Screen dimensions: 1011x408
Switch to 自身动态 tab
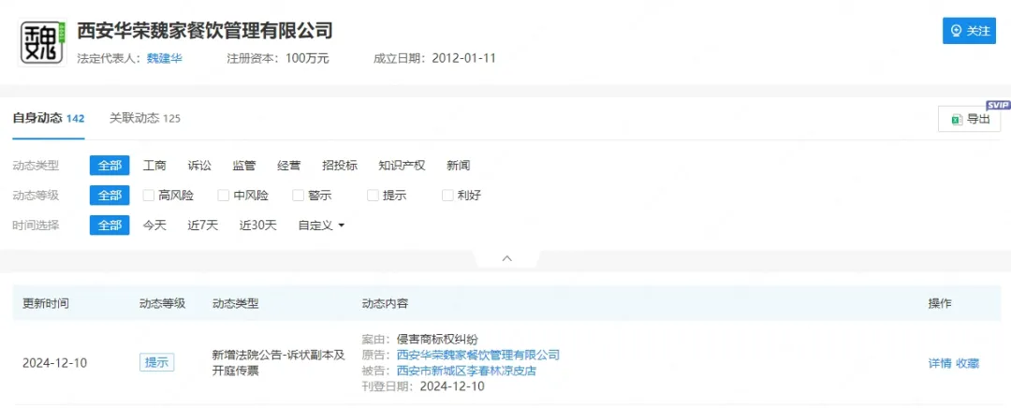point(48,118)
